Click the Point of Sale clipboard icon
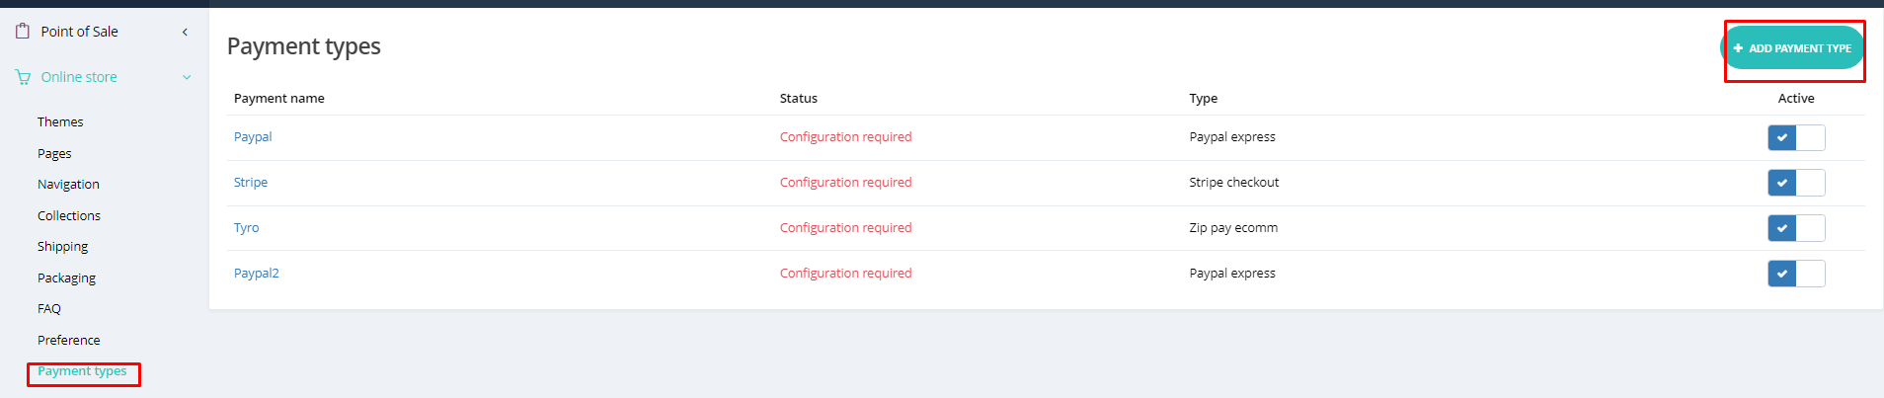The height and width of the screenshot is (398, 1884). [23, 32]
